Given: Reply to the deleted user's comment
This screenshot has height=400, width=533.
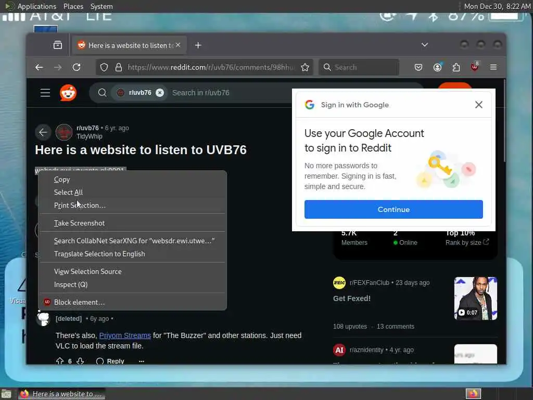Looking at the screenshot, I should coord(110,361).
